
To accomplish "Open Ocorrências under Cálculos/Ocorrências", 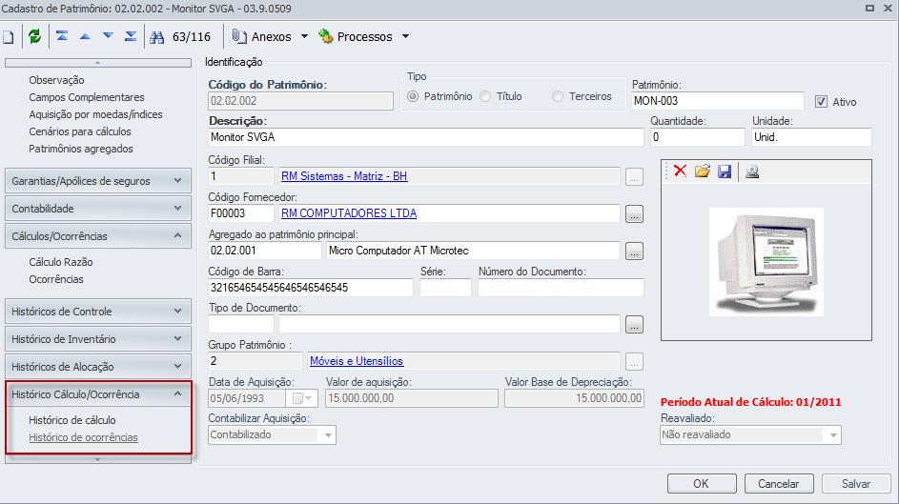I will click(56, 279).
